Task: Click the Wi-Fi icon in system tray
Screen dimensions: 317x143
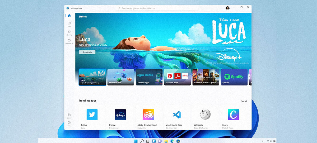Action: pos(268,141)
